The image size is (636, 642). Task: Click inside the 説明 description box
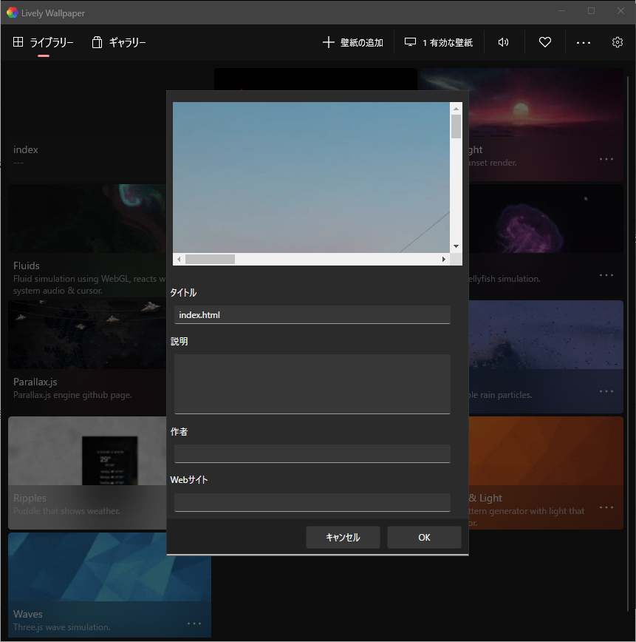coord(312,383)
